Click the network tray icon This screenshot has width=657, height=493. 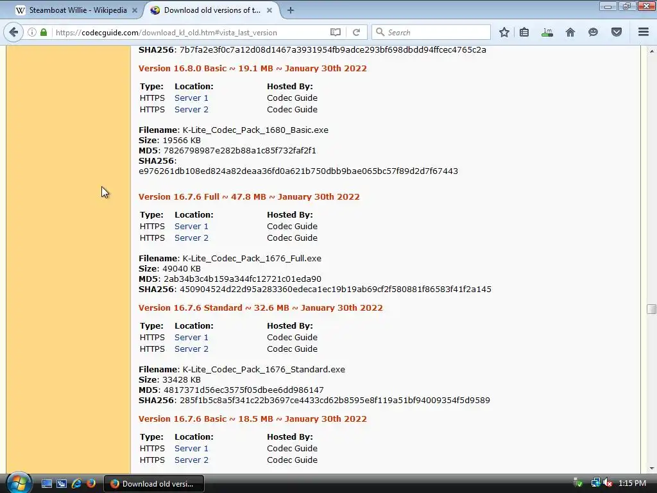pos(595,483)
